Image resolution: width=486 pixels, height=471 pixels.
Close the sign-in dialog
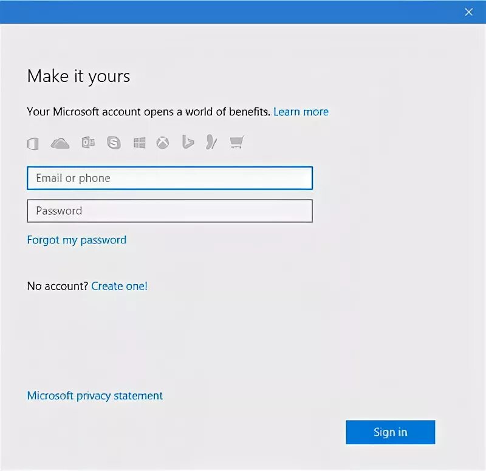click(x=468, y=12)
